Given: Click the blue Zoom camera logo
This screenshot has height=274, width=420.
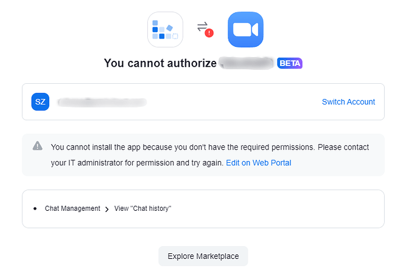Looking at the screenshot, I should coord(245,30).
